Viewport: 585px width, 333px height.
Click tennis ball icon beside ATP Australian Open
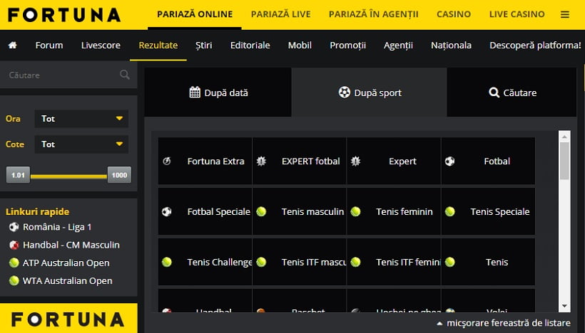(x=14, y=263)
